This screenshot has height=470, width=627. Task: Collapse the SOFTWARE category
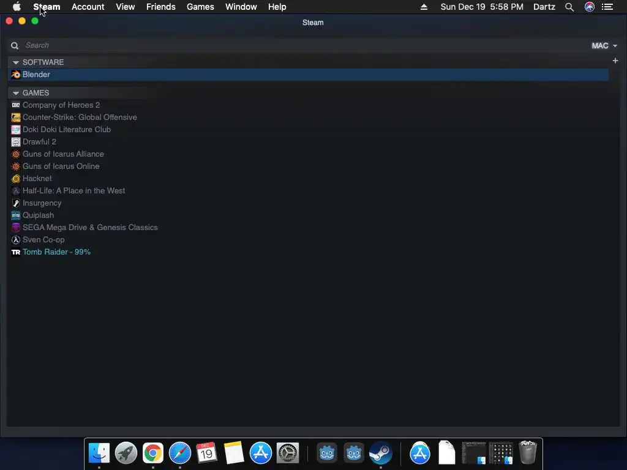[x=15, y=62]
